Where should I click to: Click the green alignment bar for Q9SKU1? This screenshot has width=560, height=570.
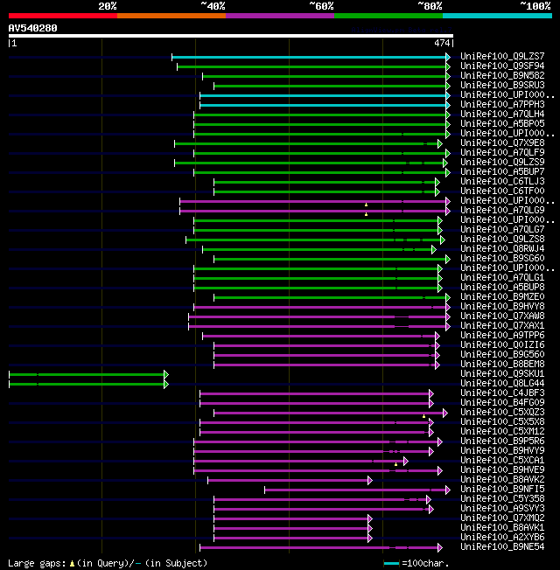[87, 374]
